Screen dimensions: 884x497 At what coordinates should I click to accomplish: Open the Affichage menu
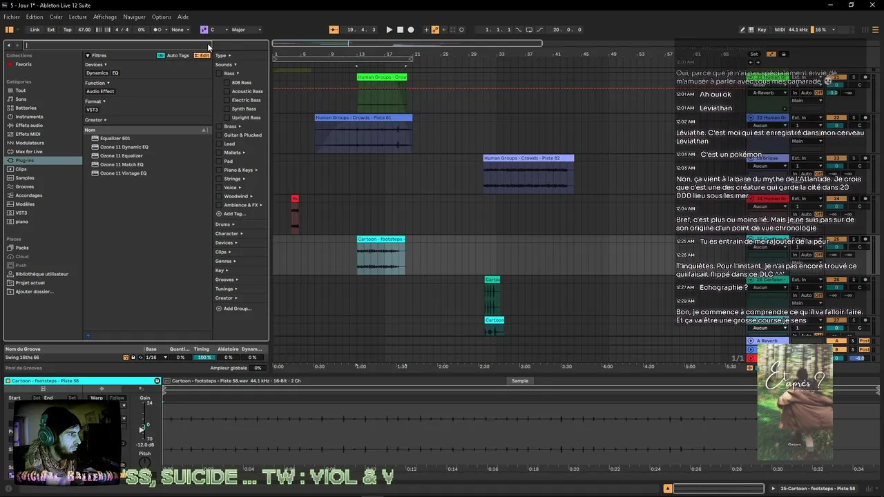[x=105, y=17]
